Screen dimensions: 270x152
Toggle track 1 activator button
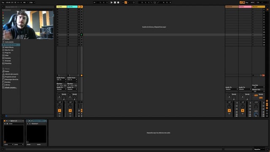pos(59,111)
